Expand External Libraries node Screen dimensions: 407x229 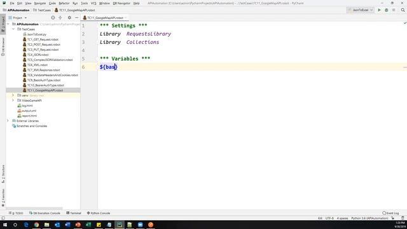coord(8,121)
